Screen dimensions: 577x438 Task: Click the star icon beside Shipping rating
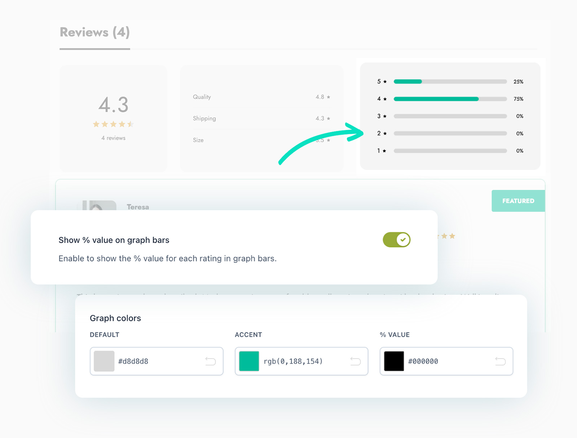point(329,119)
